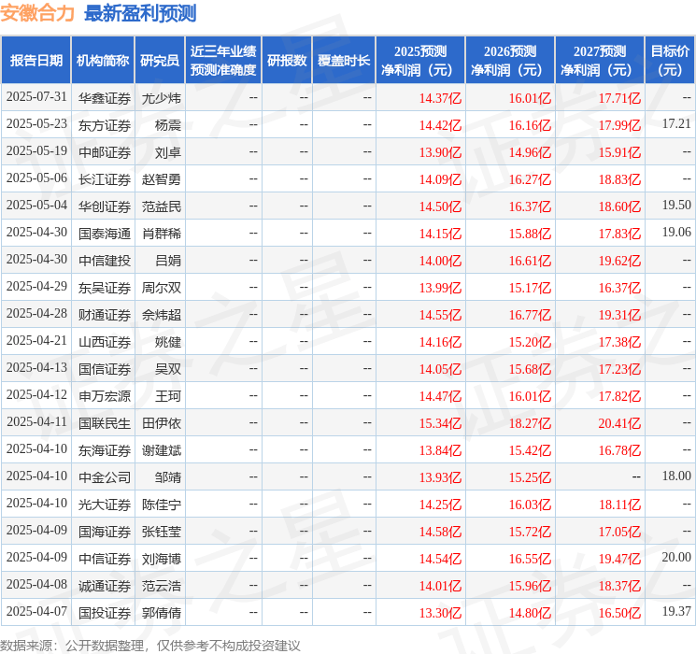Select the 2026预测净利润 column header
Screen dimensions: 696x654
click(510, 61)
